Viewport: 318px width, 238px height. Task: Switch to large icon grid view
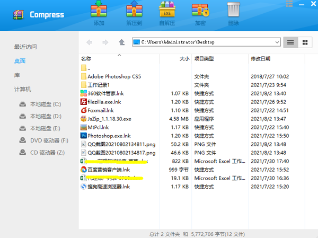pyautogui.click(x=305, y=42)
